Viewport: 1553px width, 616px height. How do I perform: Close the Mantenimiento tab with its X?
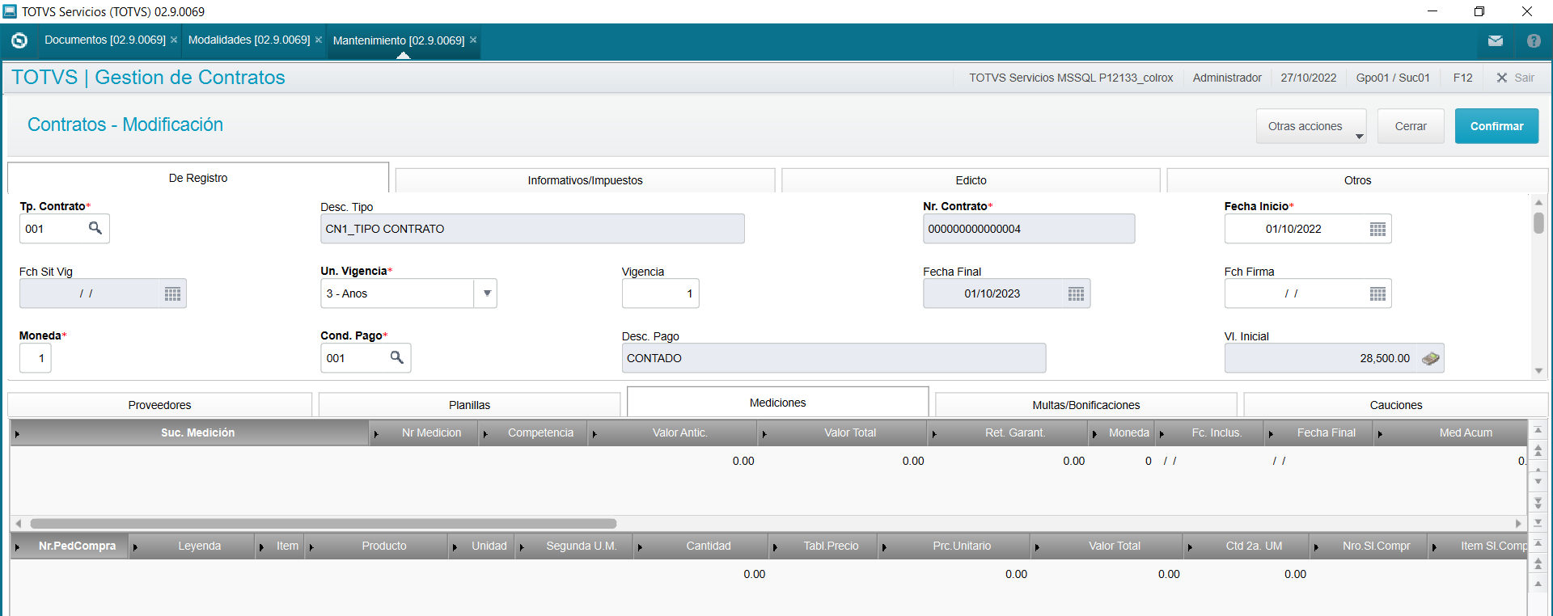click(473, 40)
